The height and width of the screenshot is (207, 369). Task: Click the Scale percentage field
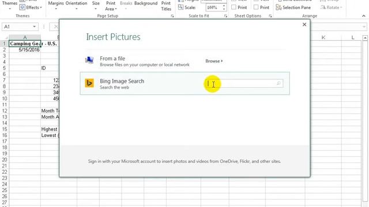213,7
